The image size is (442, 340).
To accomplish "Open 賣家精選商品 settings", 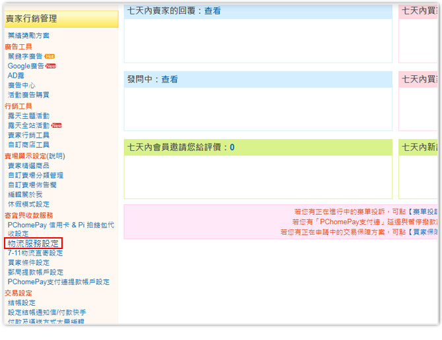I will click(x=28, y=166).
